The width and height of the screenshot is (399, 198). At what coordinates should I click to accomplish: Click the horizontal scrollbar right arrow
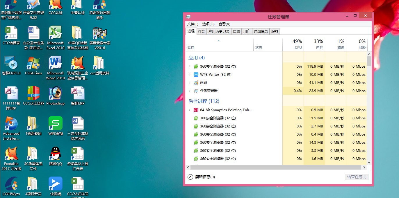click(364, 168)
